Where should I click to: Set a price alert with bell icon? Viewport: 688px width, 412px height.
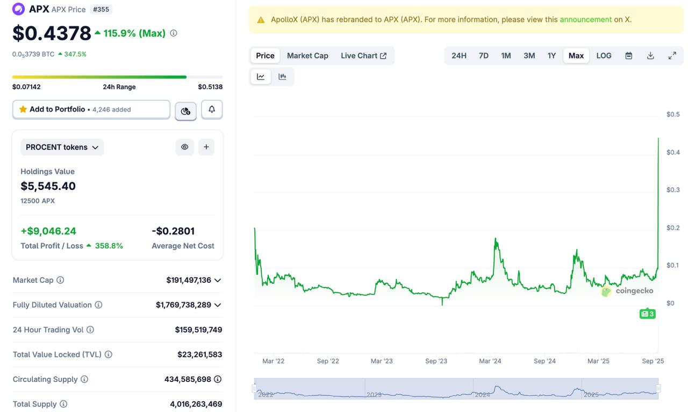click(212, 109)
